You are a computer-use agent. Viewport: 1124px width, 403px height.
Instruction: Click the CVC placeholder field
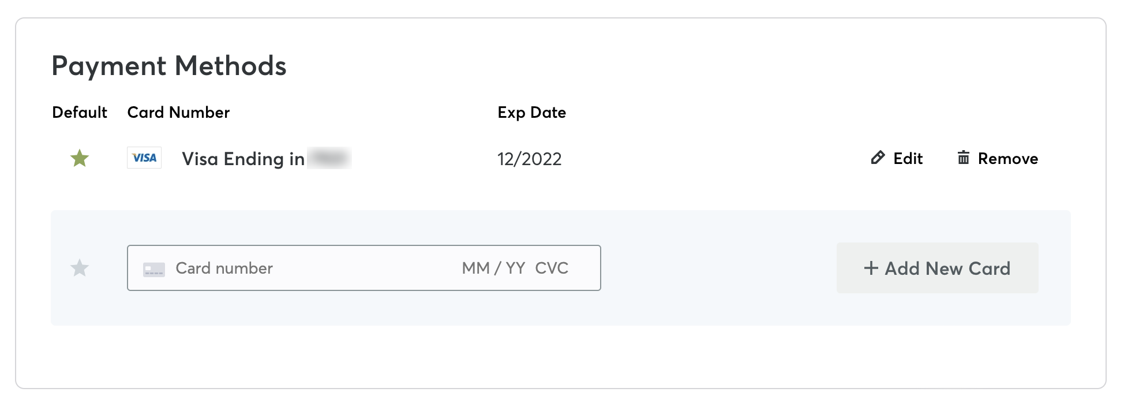(x=552, y=268)
